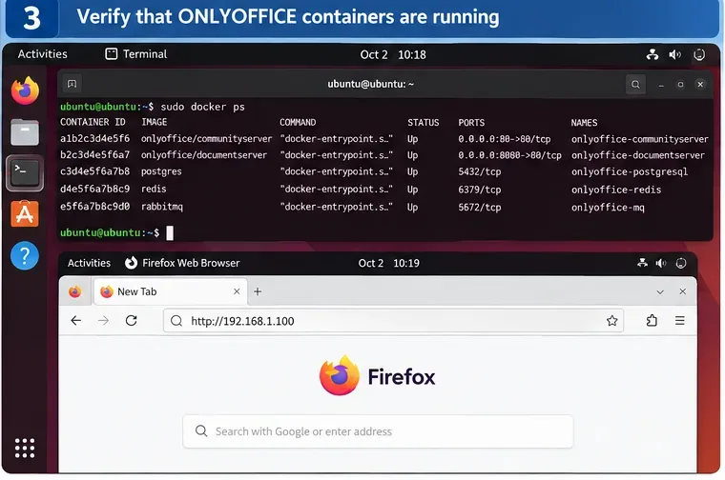Launch Ubuntu Software from the dock
This screenshot has width=725, height=480.
25,213
